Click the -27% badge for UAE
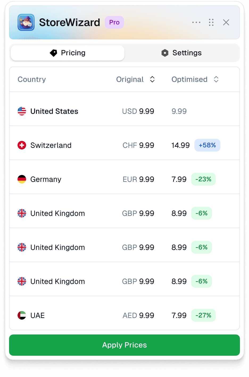Image resolution: width=249 pixels, height=377 pixels. [x=203, y=315]
